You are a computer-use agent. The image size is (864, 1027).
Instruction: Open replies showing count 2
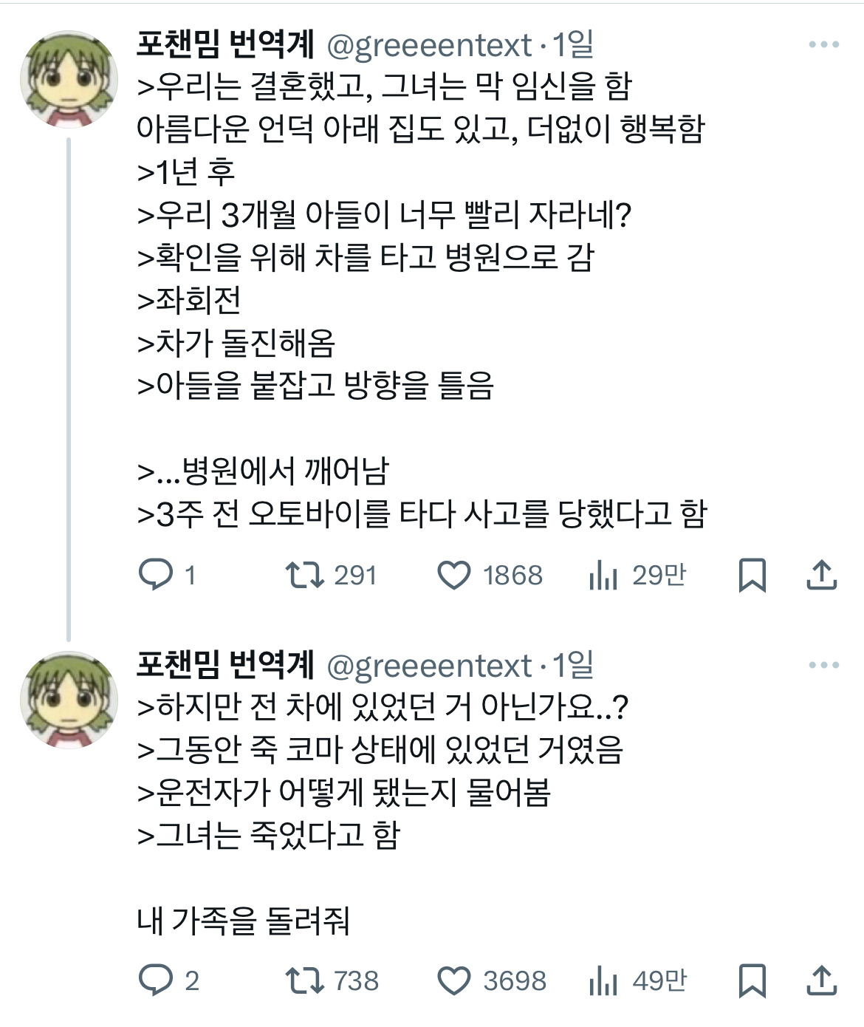(x=158, y=983)
